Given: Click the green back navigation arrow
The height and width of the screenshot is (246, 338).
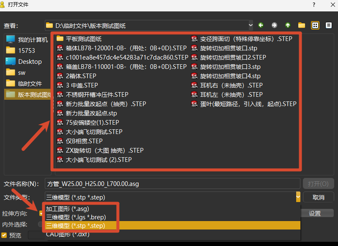Looking at the screenshot, I should click(x=261, y=25).
